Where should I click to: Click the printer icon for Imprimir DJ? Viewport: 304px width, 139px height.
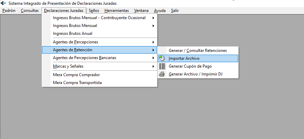click(162, 74)
